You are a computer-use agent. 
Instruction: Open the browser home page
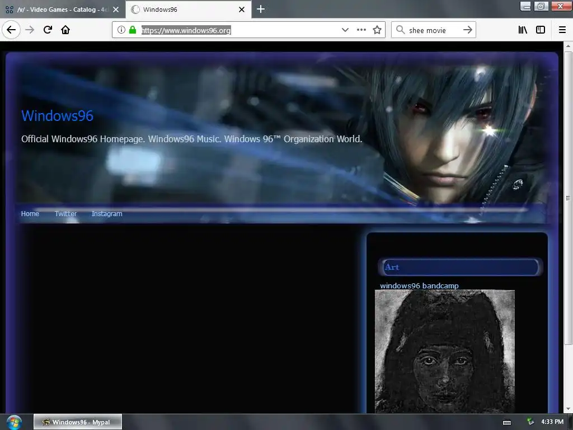65,30
